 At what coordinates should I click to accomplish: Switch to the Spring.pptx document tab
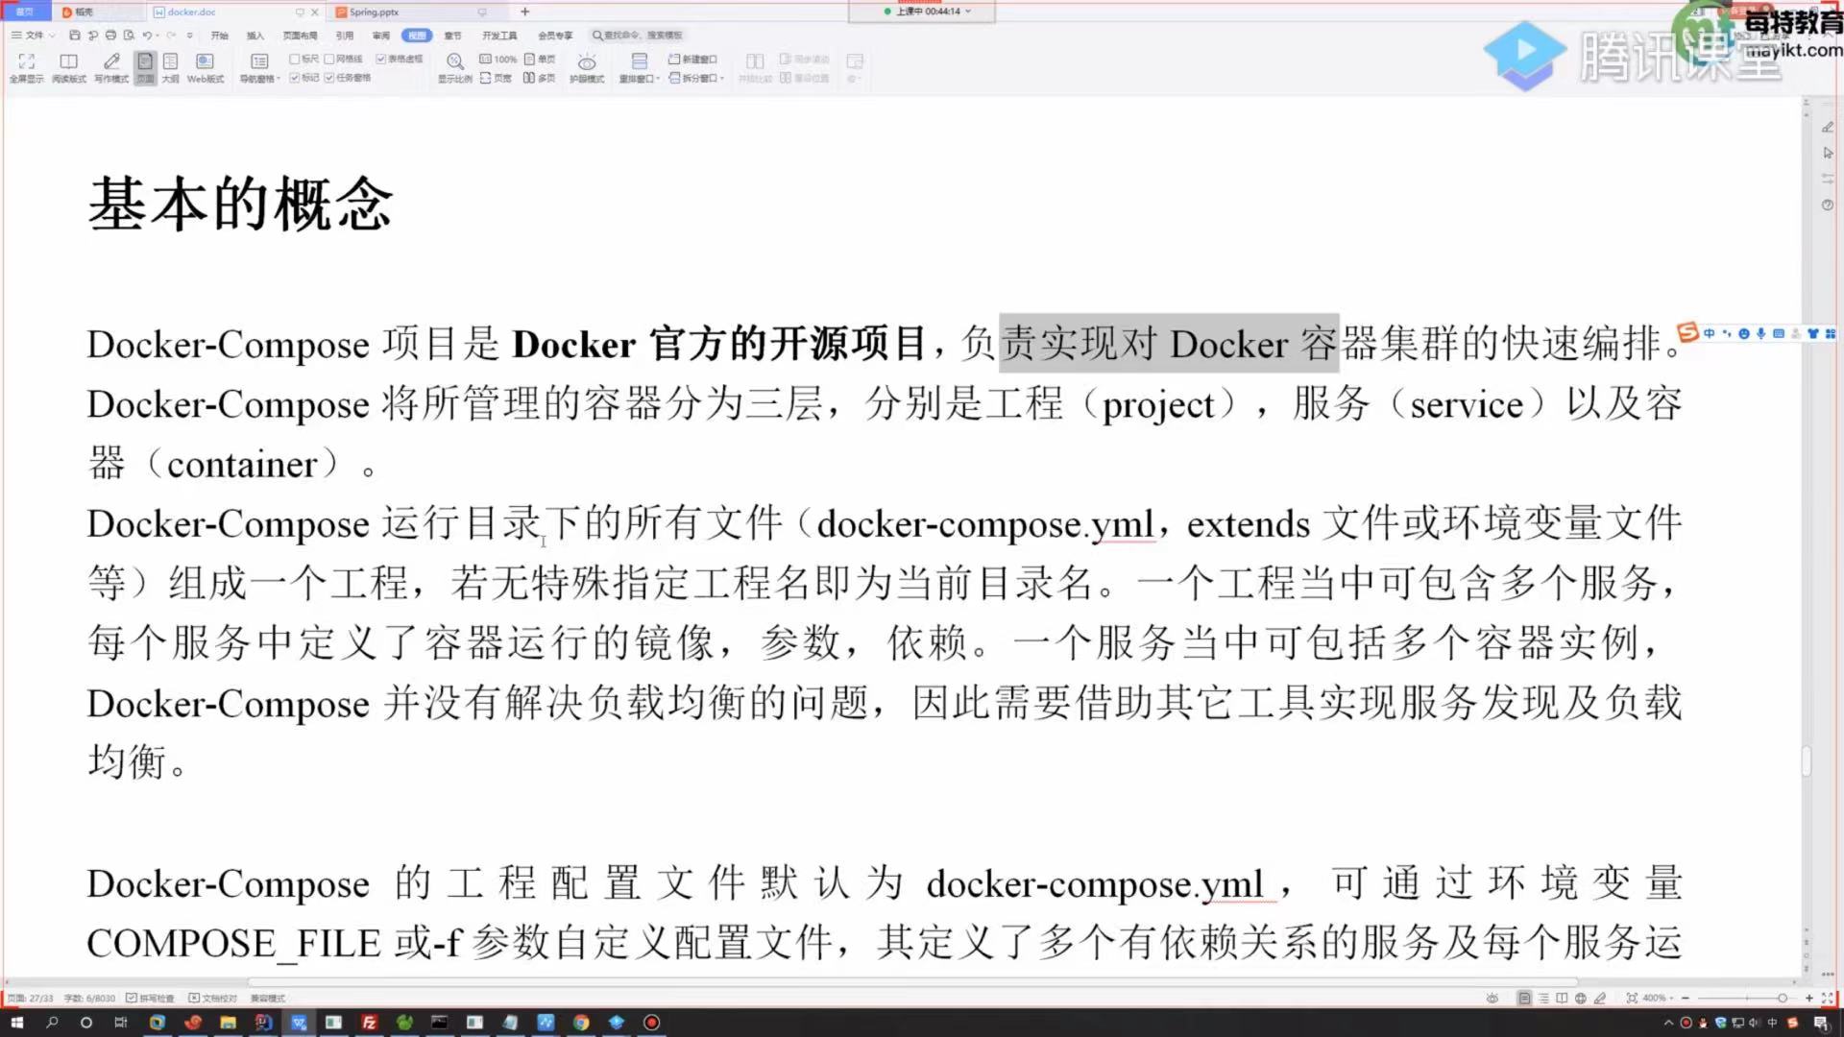[x=374, y=12]
